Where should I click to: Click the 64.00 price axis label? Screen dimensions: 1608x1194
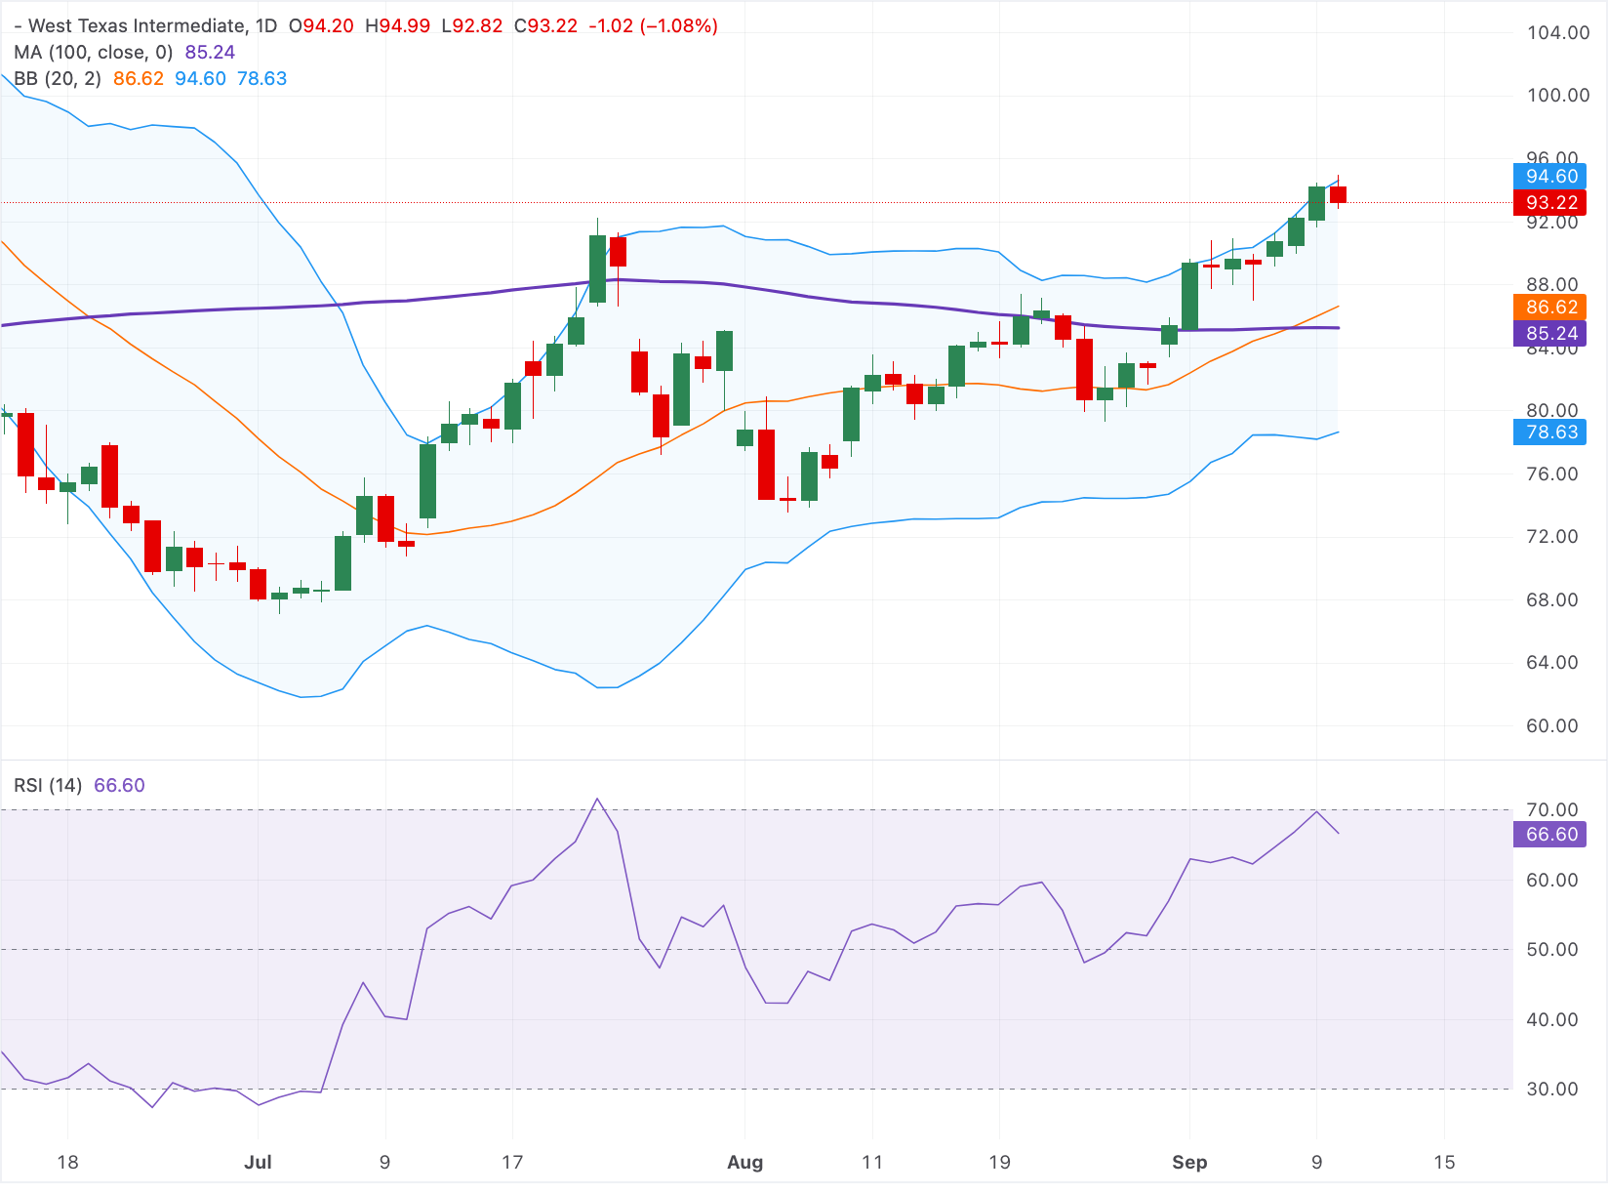[x=1551, y=663]
